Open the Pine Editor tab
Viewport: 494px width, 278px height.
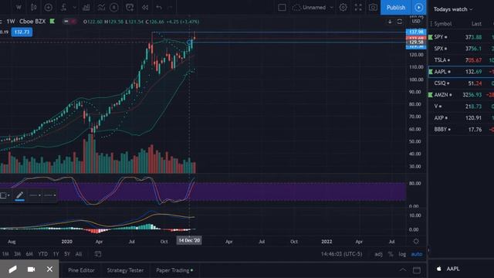81,270
